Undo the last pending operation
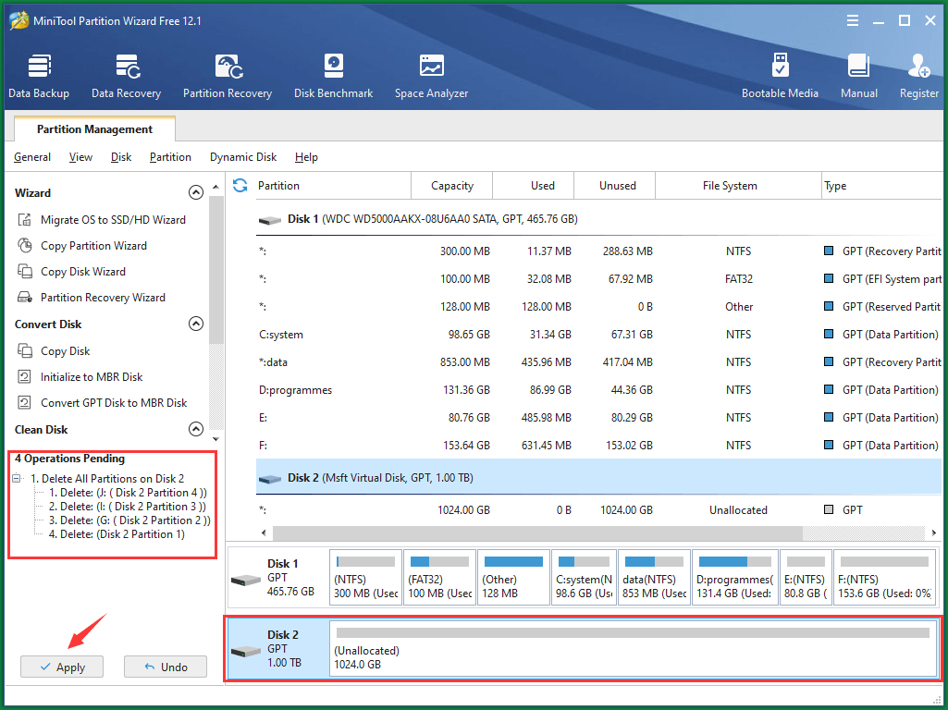Screen dimensions: 948x710 tap(165, 667)
